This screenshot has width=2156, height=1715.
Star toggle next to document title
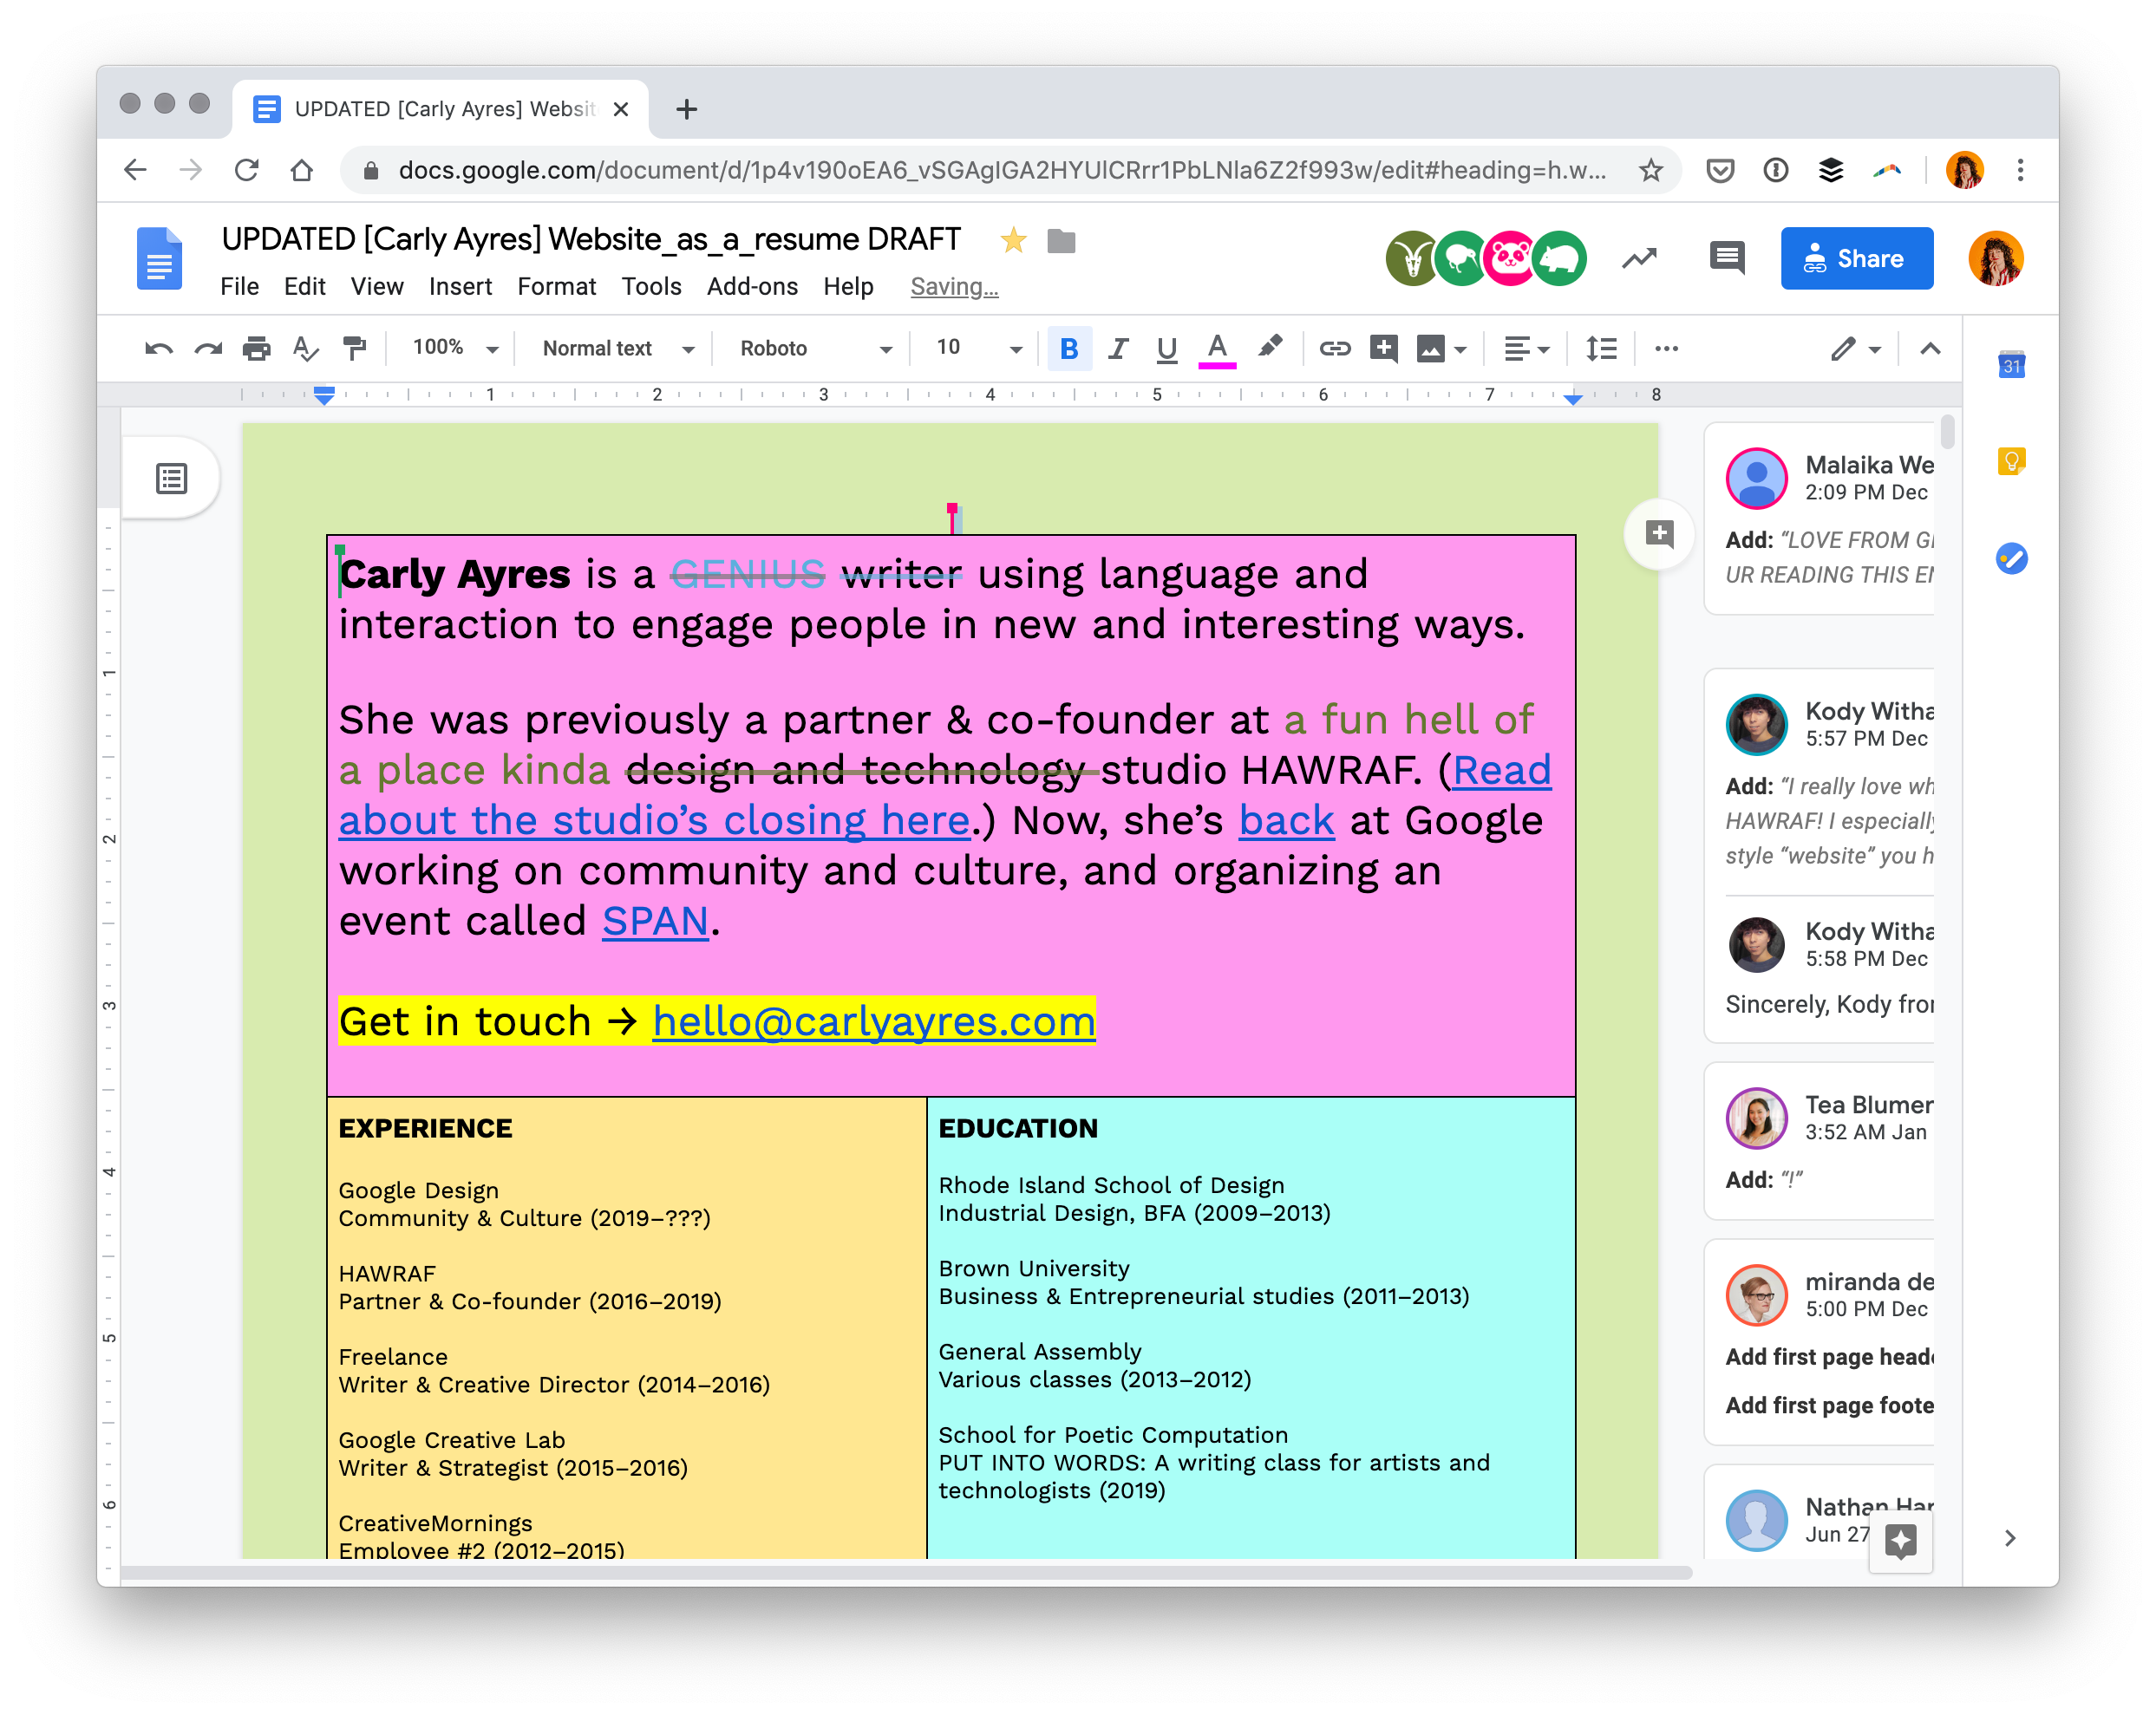(x=1013, y=240)
